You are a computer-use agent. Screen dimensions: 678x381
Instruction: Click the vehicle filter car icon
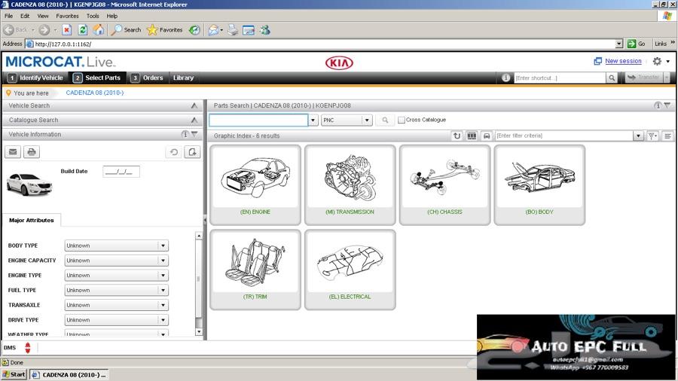pos(487,136)
